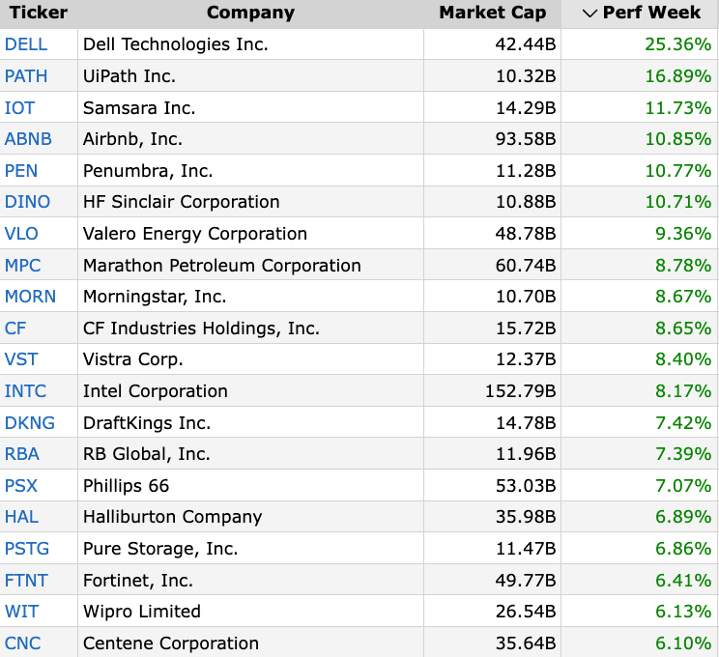Open the CNC ticker link

coord(23,643)
